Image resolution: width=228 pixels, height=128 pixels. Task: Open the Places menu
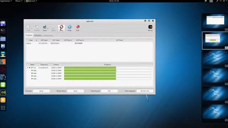point(19,1)
